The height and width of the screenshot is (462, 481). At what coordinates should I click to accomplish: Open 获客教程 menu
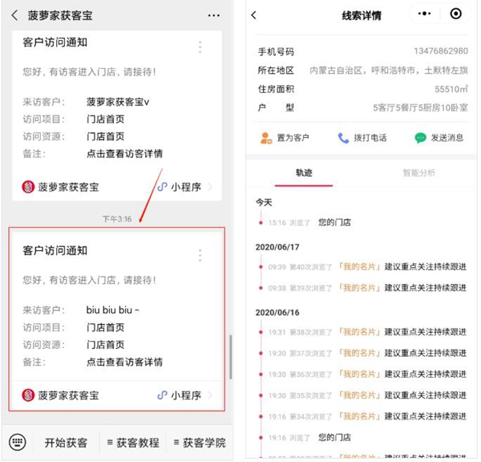[133, 443]
